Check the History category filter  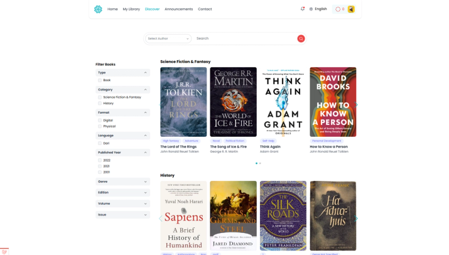100,103
